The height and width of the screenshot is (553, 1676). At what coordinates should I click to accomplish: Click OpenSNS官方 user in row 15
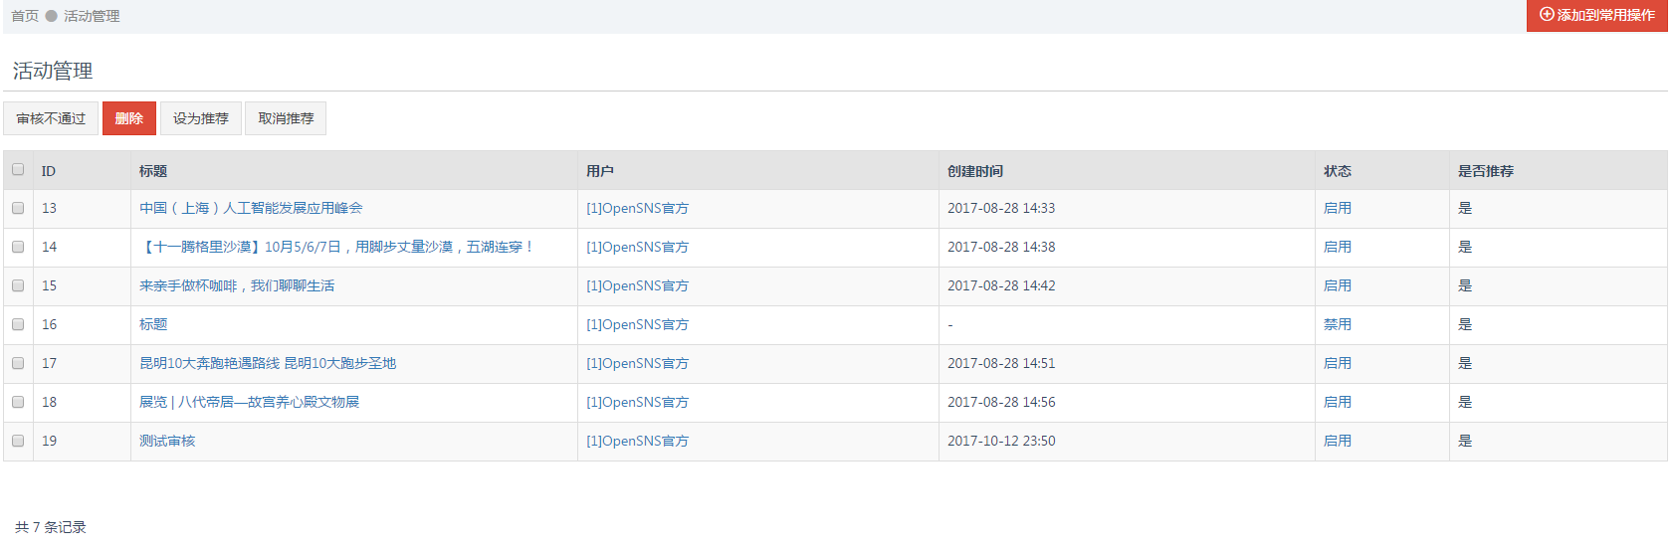pyautogui.click(x=637, y=285)
